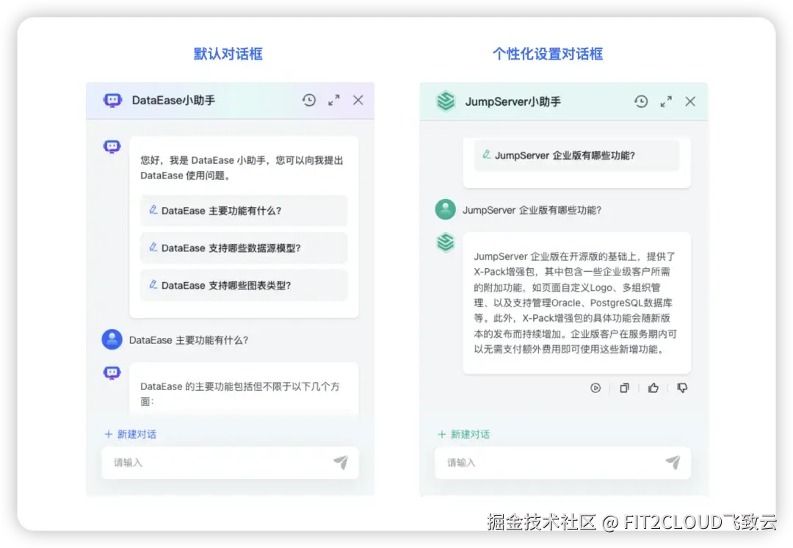Select suggestion 'DataEase 支持哪些图表类型?'
The image size is (793, 548).
[x=244, y=285]
